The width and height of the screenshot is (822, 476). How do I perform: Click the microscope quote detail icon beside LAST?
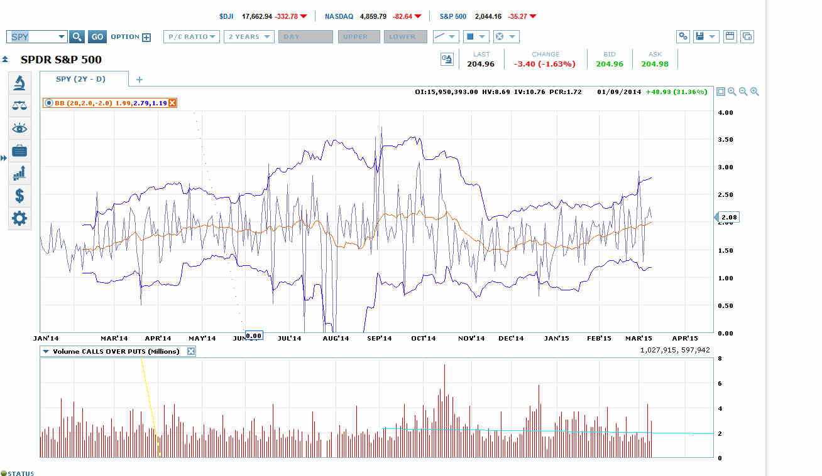pos(447,59)
